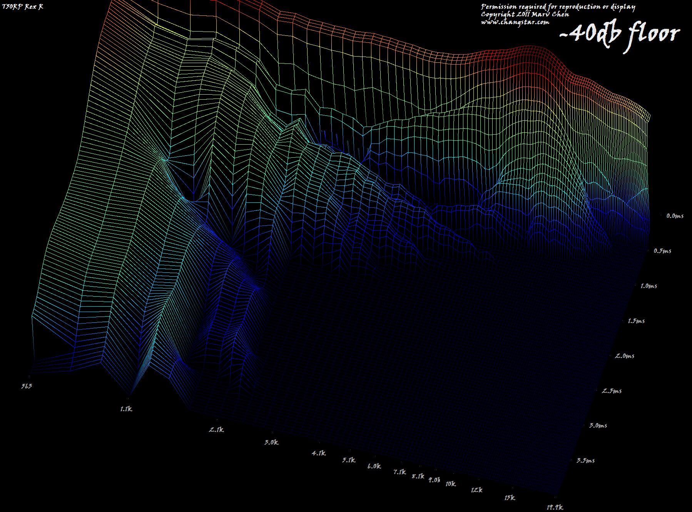
Task: Click the 2.0ms time axis label
Action: pyautogui.click(x=625, y=356)
